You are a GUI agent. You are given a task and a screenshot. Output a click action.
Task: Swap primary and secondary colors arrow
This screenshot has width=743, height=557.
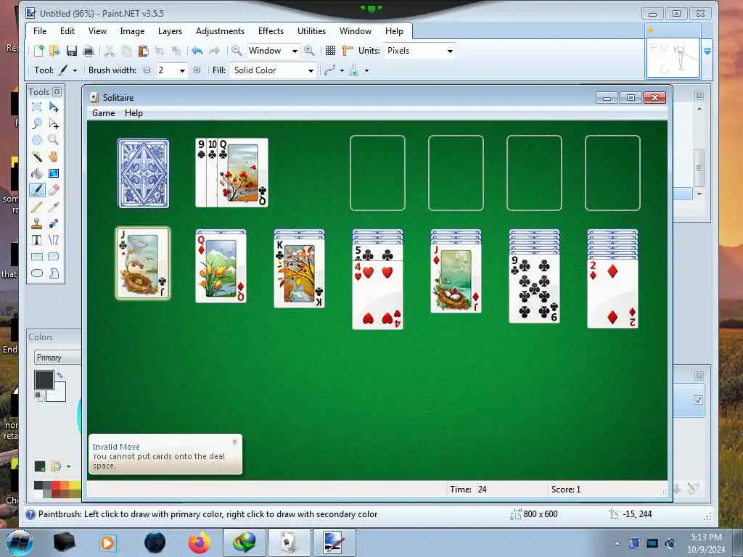(x=59, y=376)
